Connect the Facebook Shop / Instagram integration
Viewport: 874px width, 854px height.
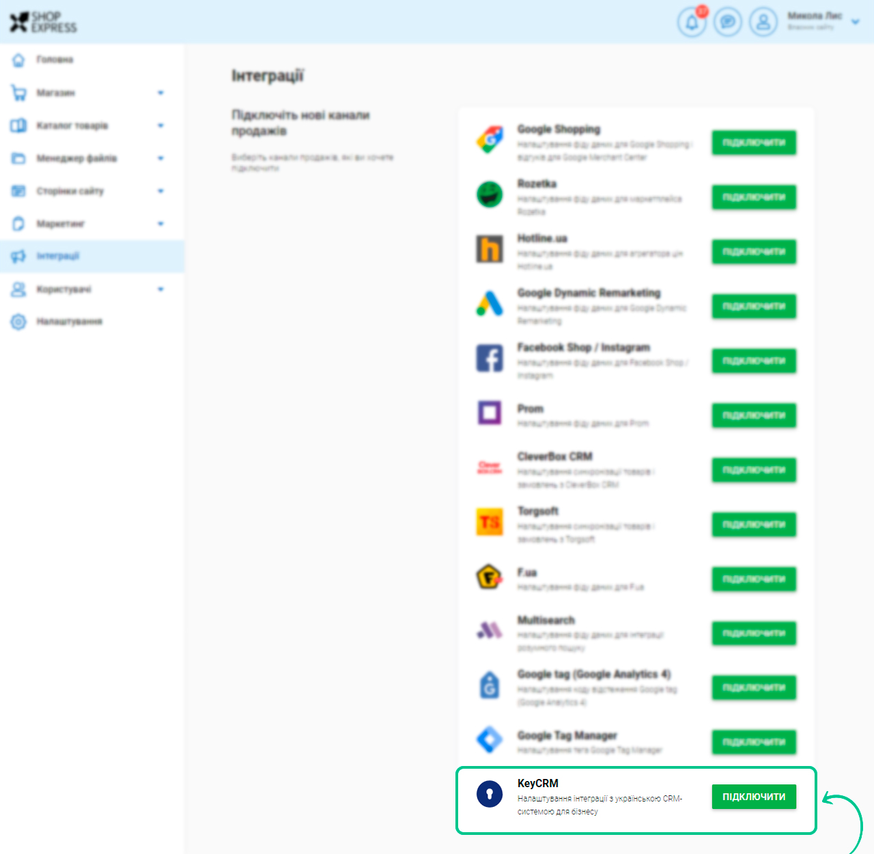754,361
